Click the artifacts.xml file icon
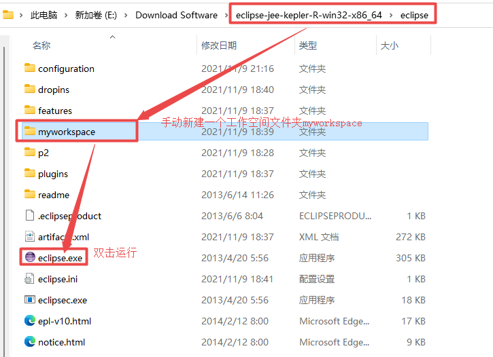 point(29,237)
